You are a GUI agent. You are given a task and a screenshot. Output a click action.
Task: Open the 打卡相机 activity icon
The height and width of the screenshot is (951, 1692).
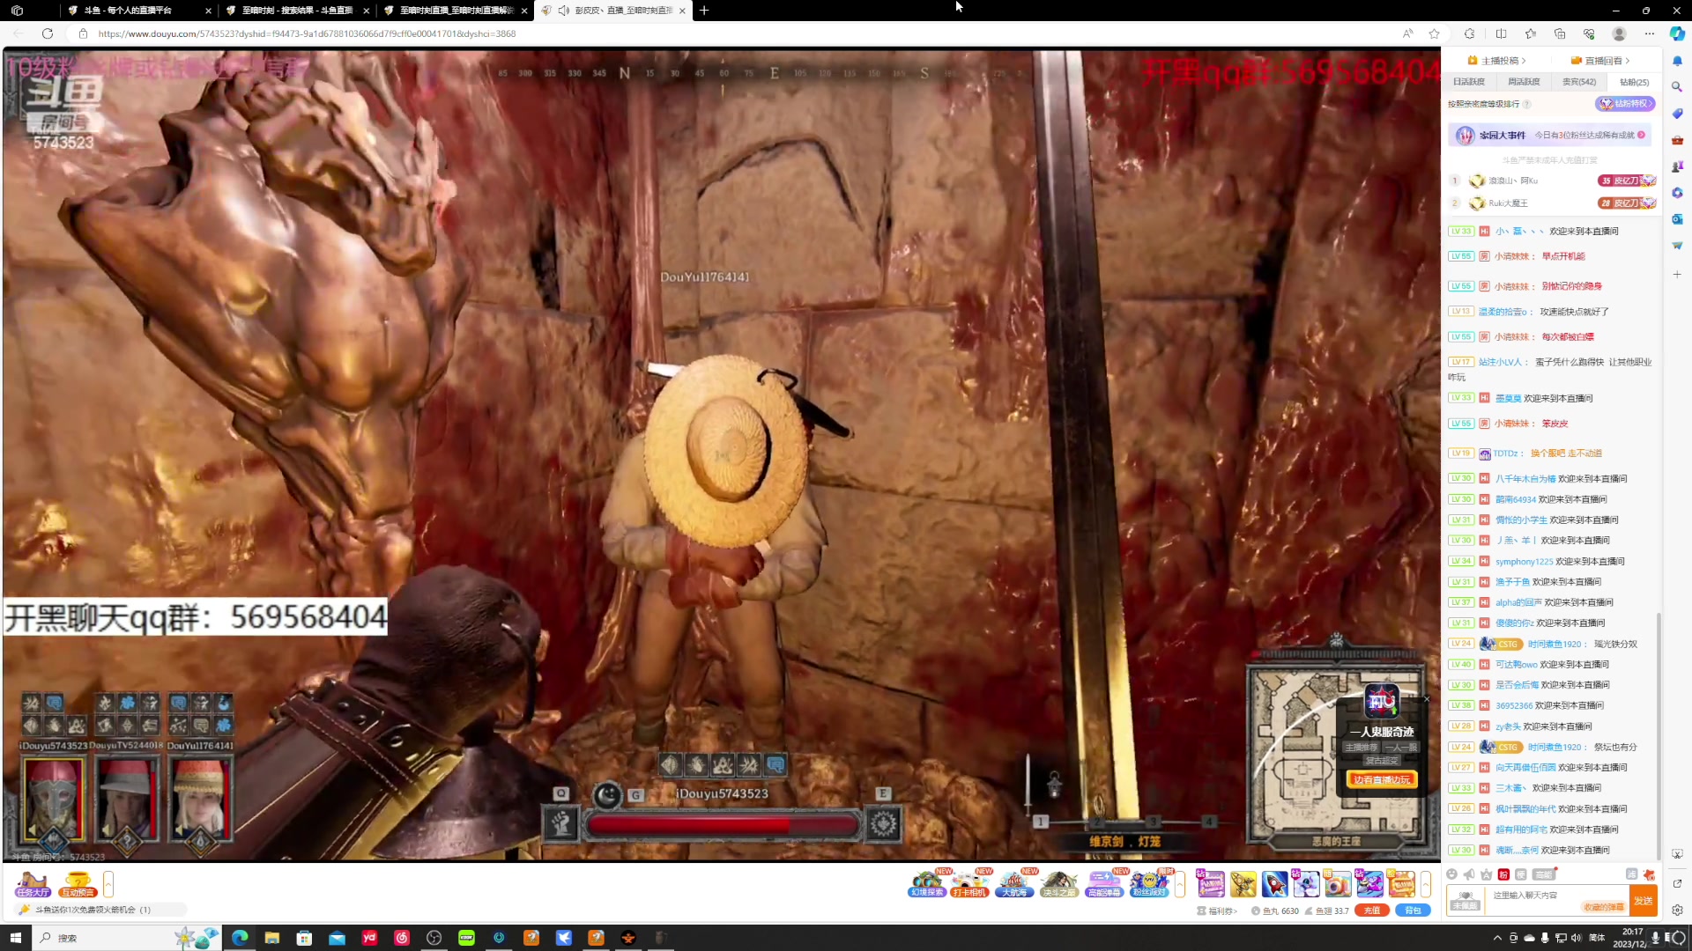coord(969,883)
